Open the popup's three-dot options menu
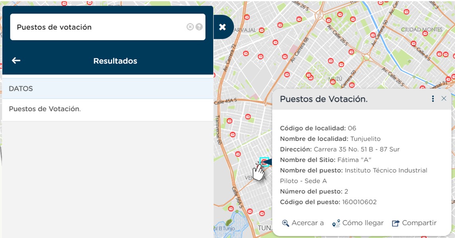The height and width of the screenshot is (238, 455). [x=432, y=99]
